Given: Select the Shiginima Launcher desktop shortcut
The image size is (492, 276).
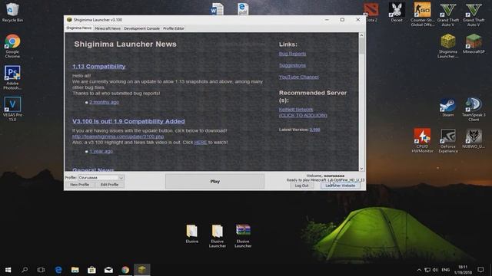Looking at the screenshot, I should (x=447, y=46).
